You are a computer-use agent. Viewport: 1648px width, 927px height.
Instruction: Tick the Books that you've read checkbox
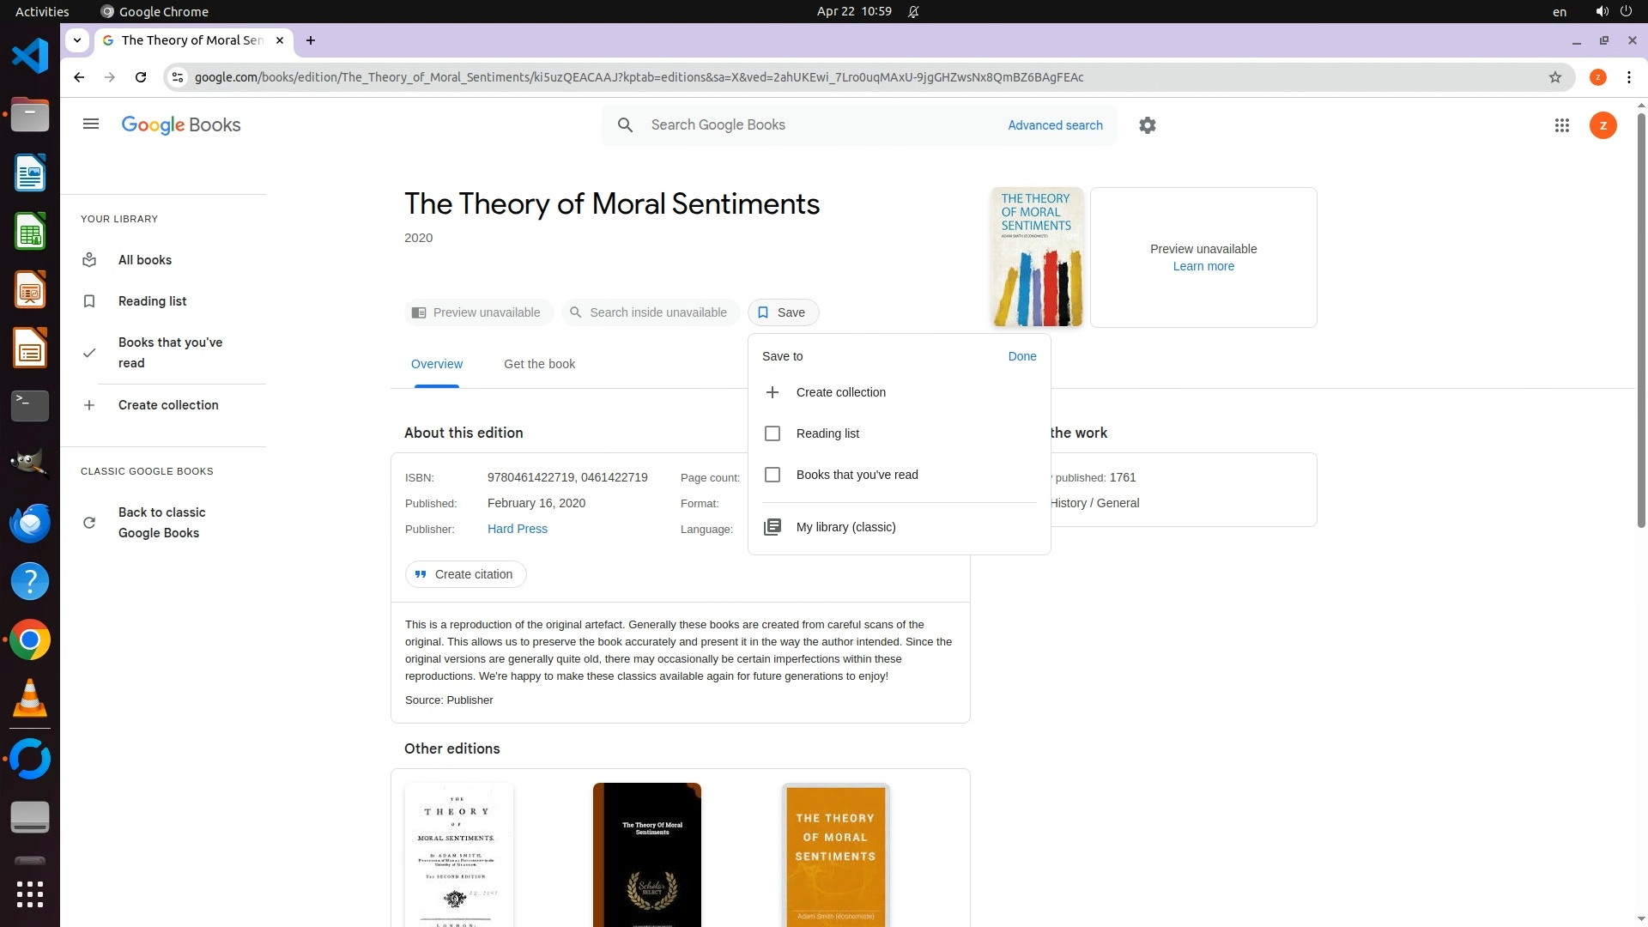(772, 475)
